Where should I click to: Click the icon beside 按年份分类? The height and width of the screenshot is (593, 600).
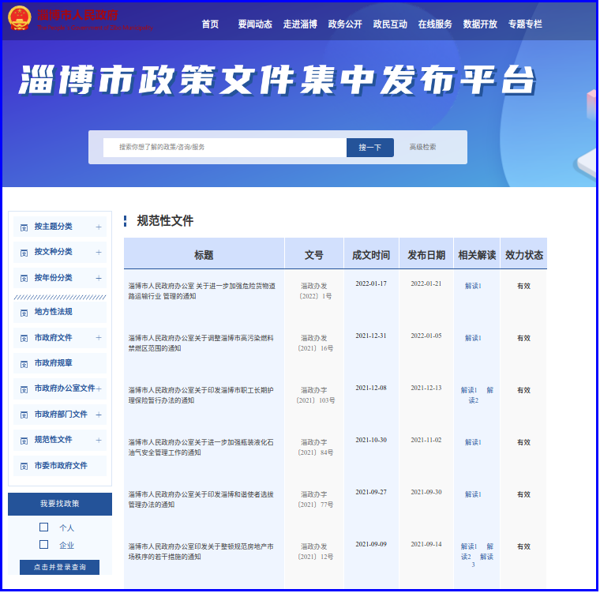(24, 279)
